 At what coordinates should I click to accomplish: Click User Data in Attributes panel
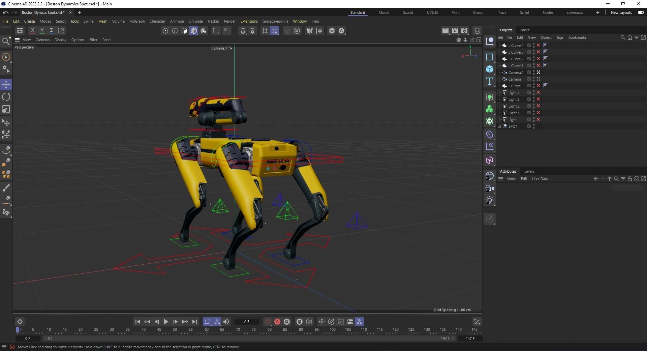click(x=540, y=179)
